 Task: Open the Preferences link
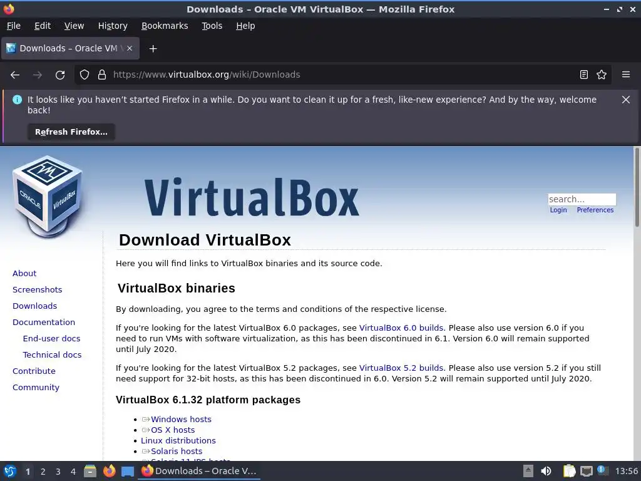[595, 210]
